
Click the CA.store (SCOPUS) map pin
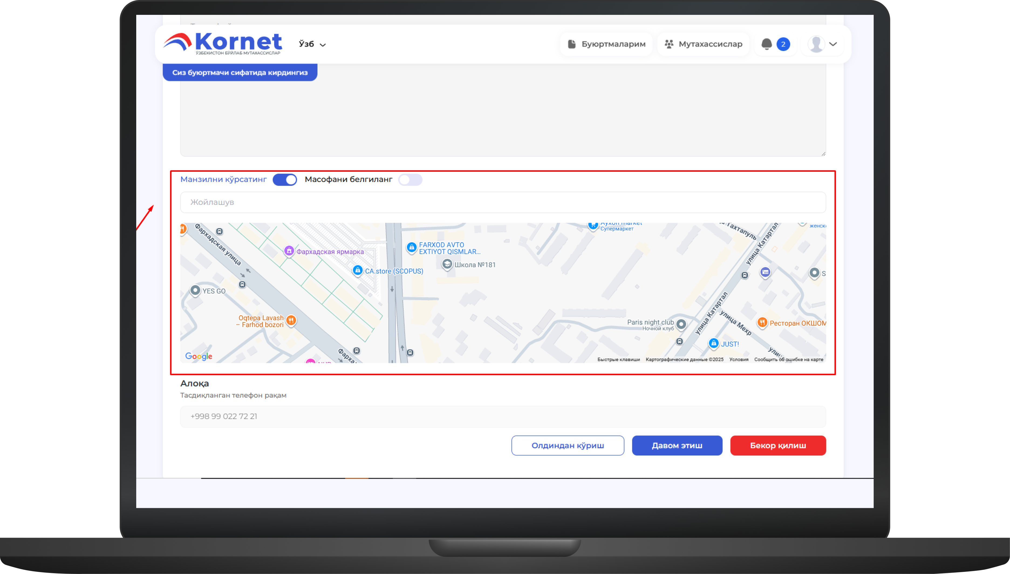(357, 271)
